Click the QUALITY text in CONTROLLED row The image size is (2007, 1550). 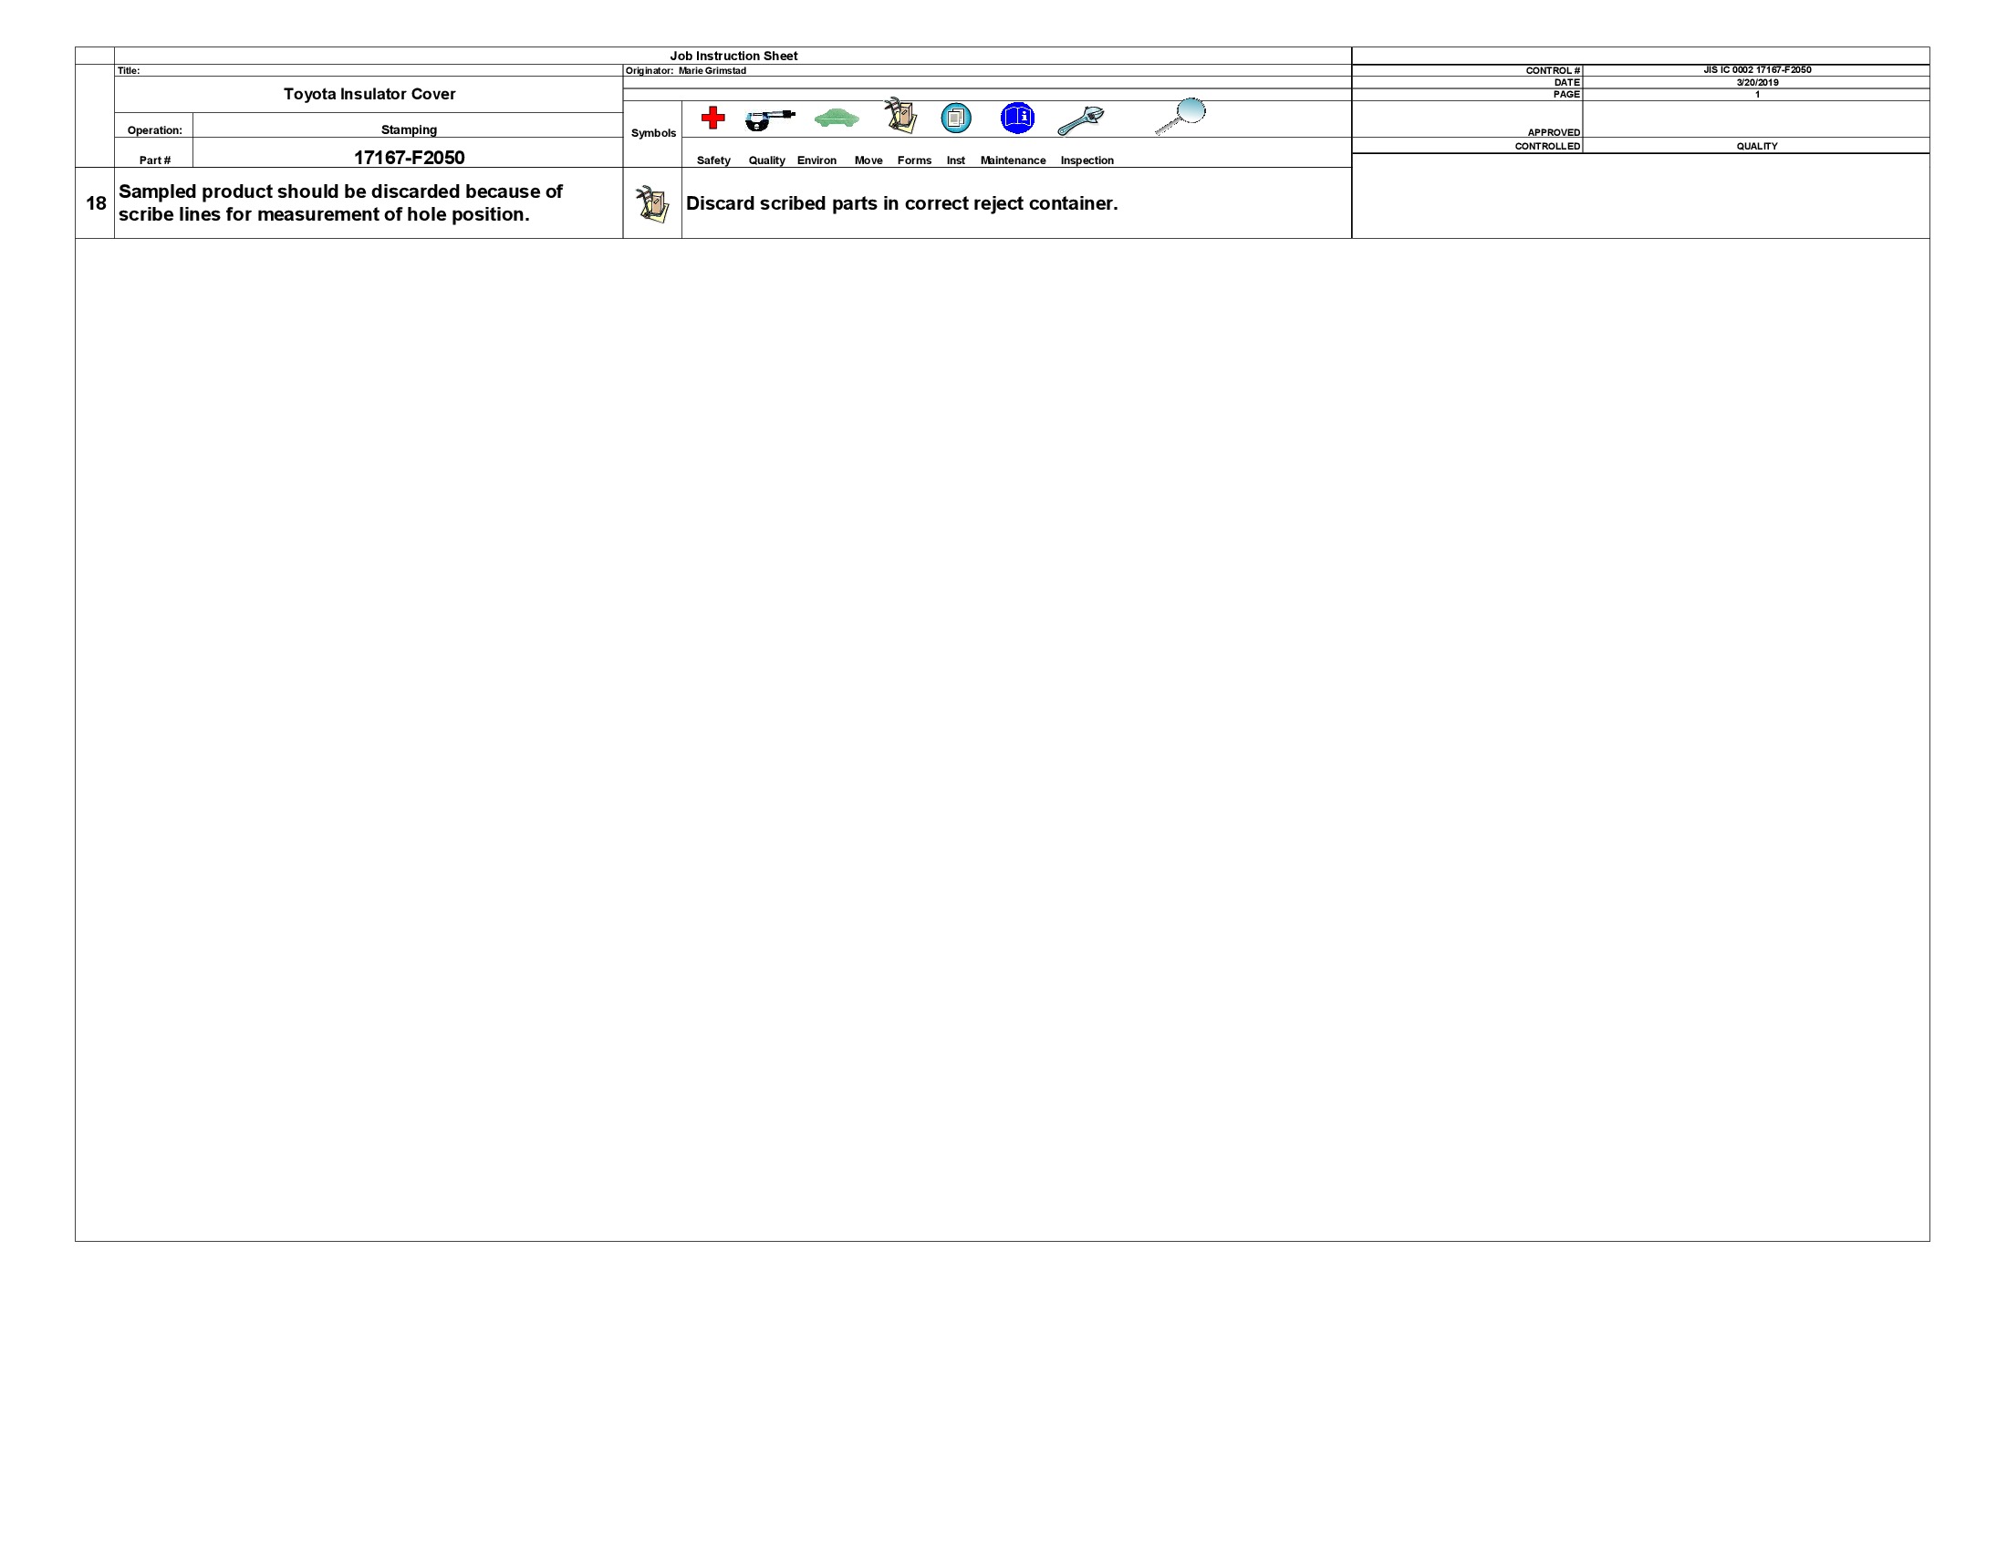pyautogui.click(x=1757, y=145)
